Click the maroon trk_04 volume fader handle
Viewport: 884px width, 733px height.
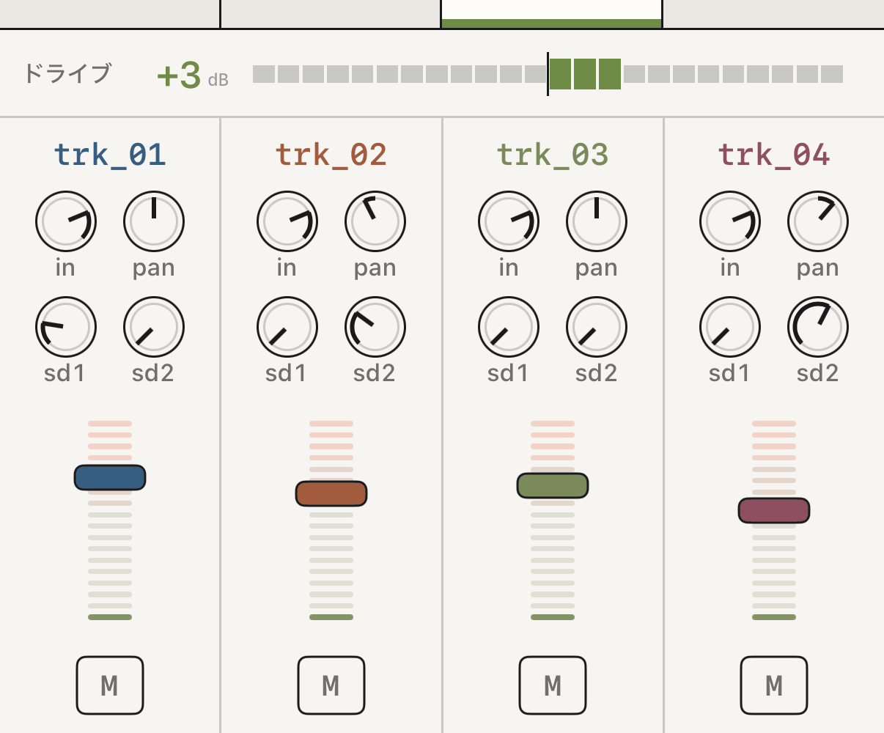point(774,510)
